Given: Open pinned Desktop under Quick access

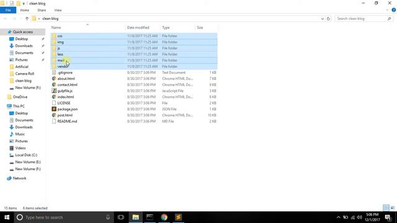Looking at the screenshot, I should [22, 39].
